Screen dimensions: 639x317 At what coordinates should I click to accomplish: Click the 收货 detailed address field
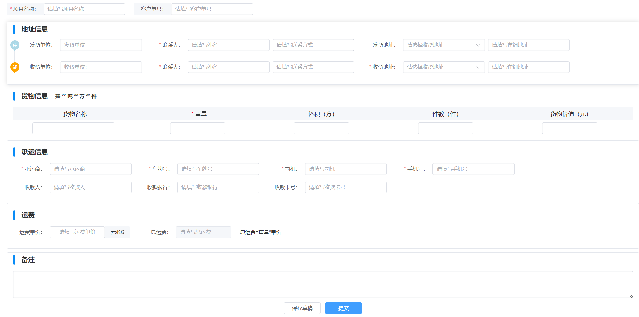(x=529, y=67)
